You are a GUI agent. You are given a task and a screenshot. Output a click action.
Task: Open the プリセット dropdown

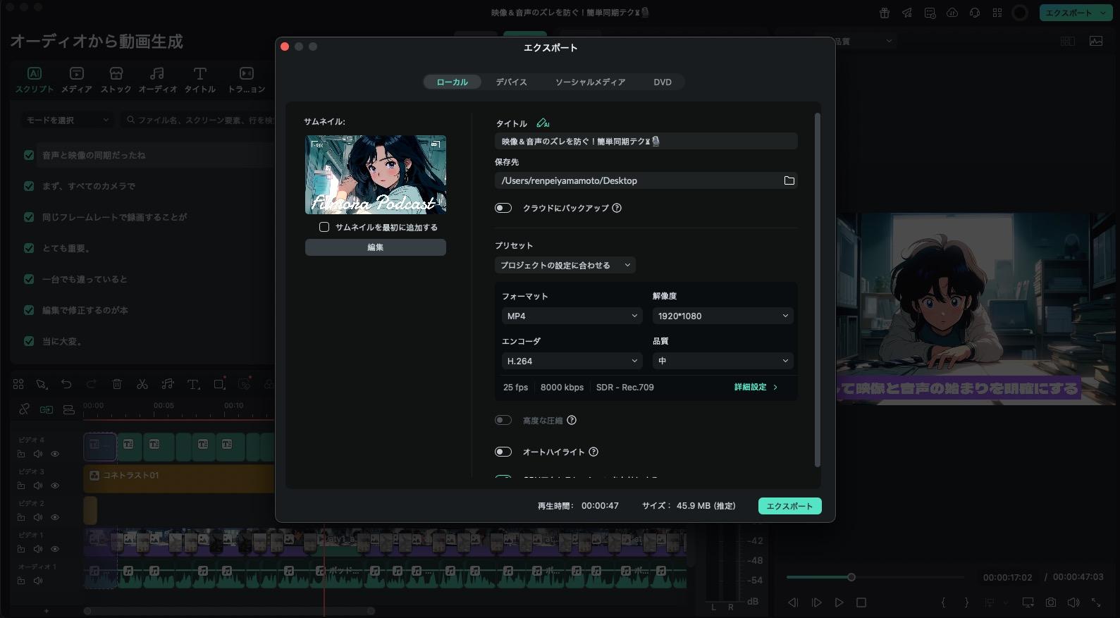pyautogui.click(x=565, y=265)
